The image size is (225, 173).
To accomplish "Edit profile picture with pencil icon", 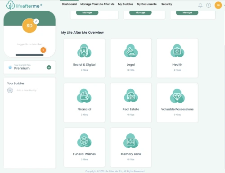I will tap(36, 22).
